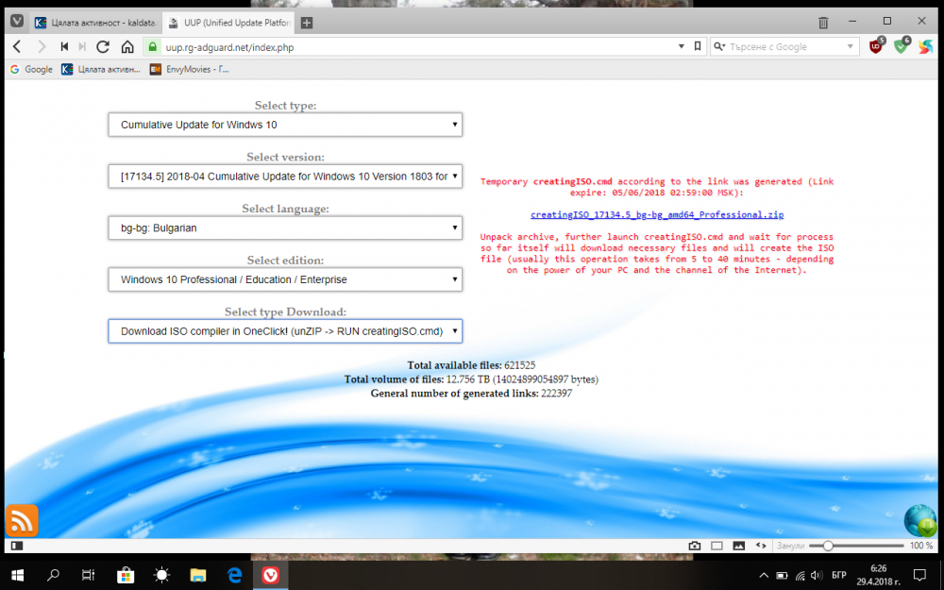This screenshot has height=590, width=944.
Task: Open the Action Center notifications icon
Action: point(919,576)
